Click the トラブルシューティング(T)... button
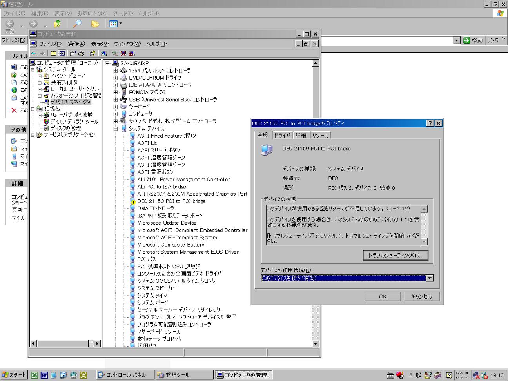508x381 pixels. pos(395,255)
